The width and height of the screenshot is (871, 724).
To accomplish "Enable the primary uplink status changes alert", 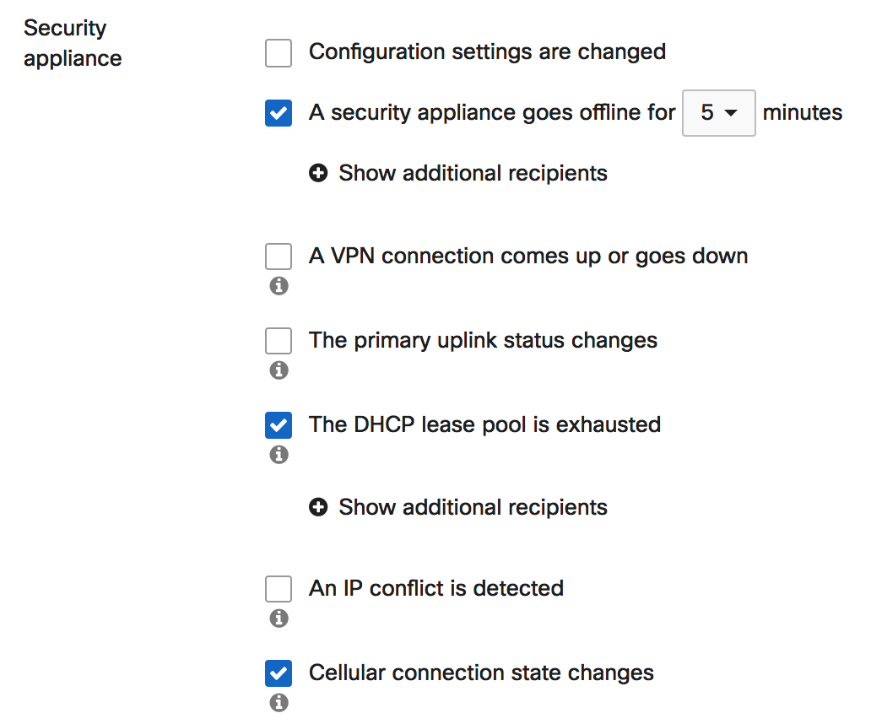I will click(x=279, y=340).
